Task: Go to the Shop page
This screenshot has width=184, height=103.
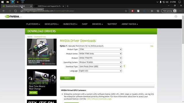Action: 85,24
